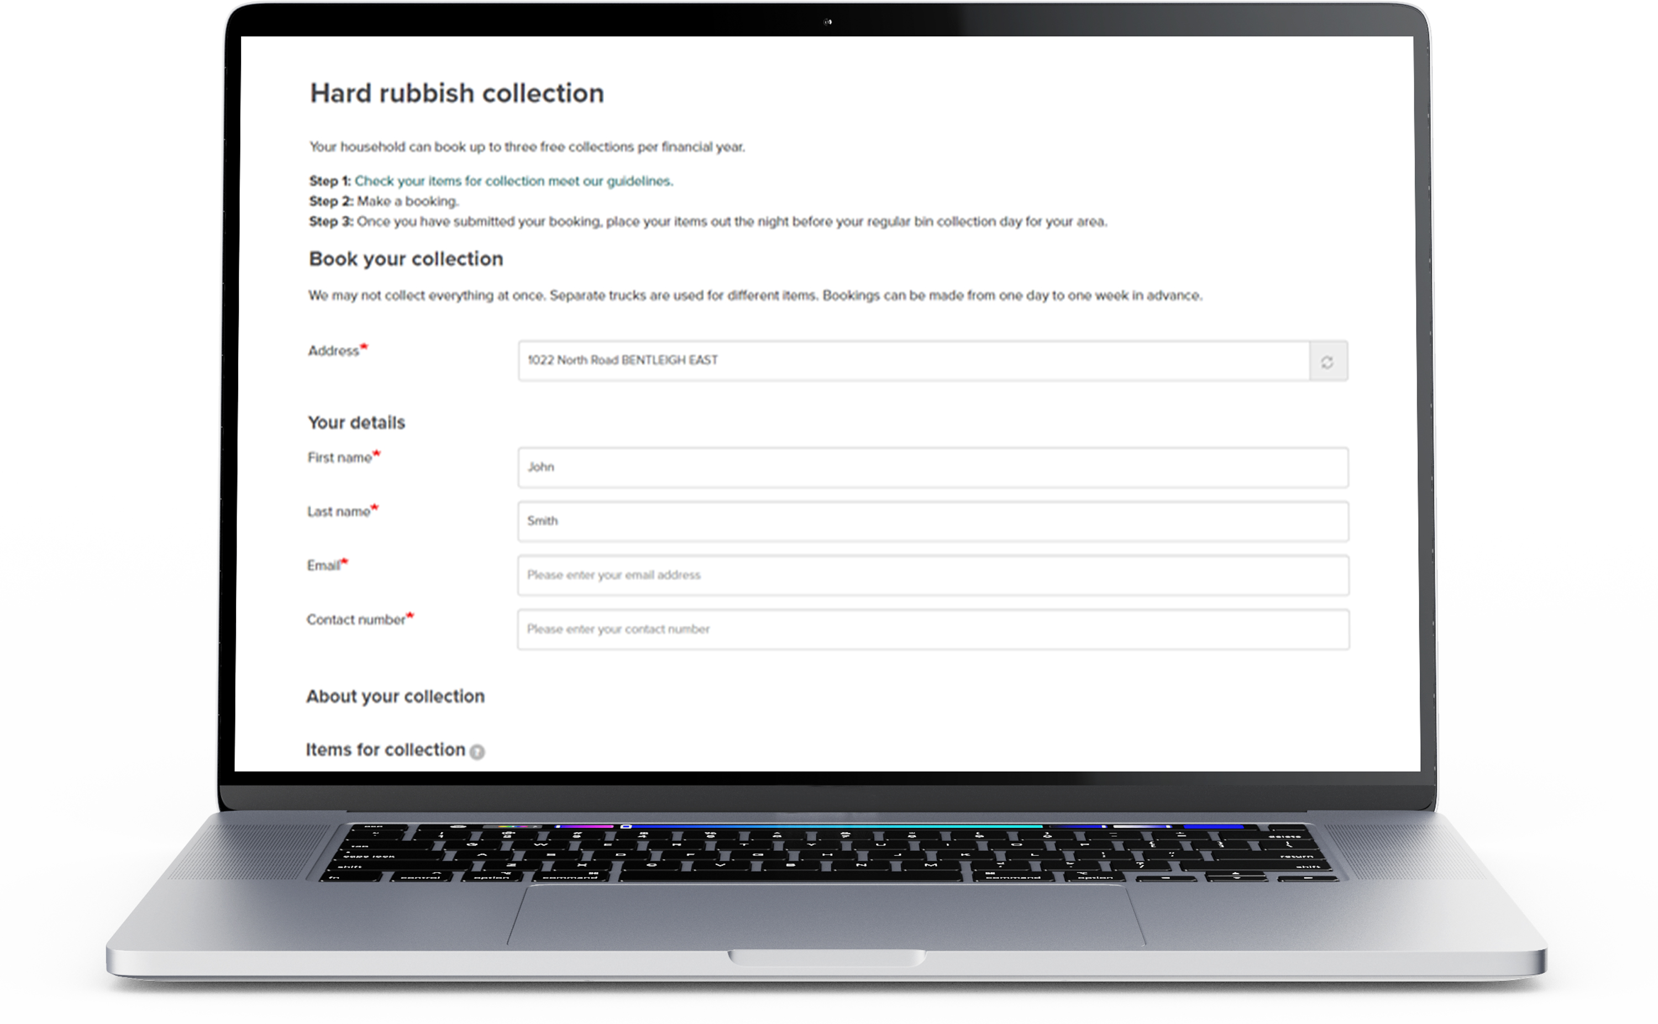This screenshot has width=1658, height=1024.
Task: Click the Address input field
Action: [914, 361]
